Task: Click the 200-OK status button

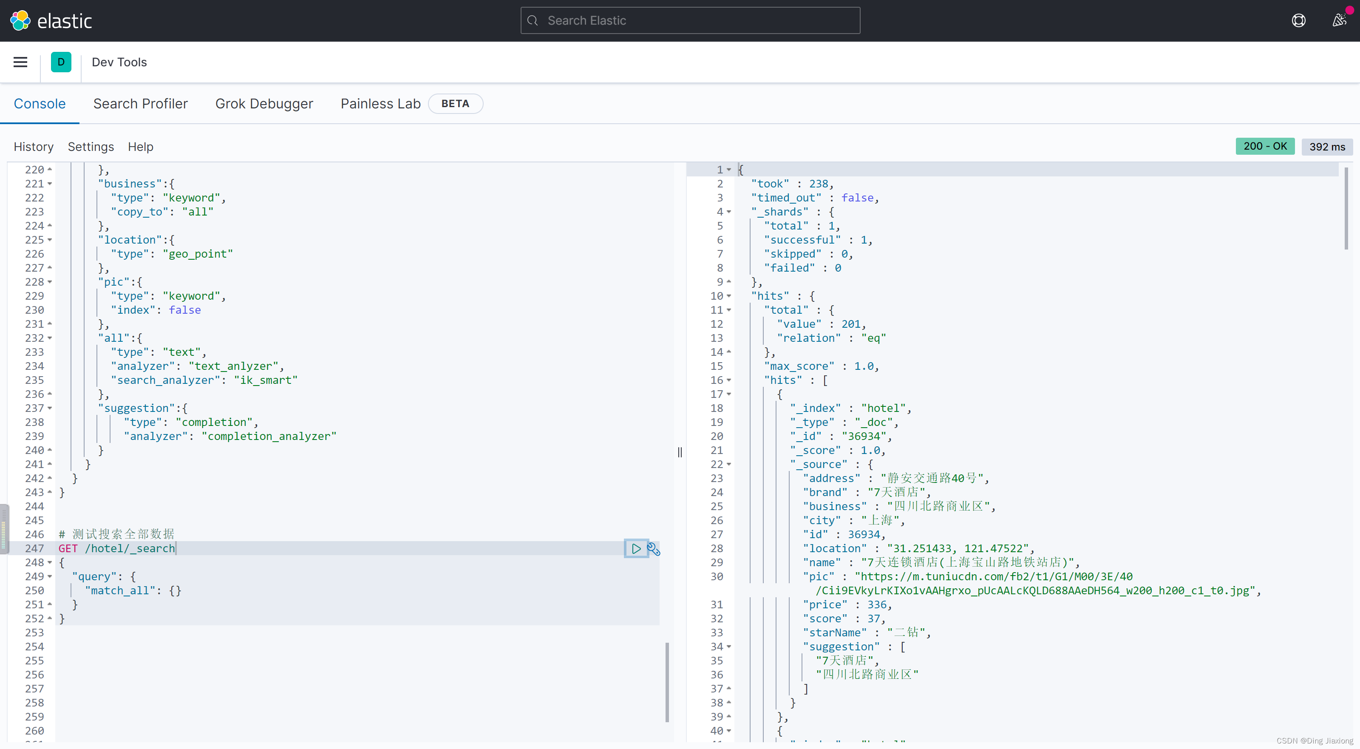Action: pos(1265,146)
